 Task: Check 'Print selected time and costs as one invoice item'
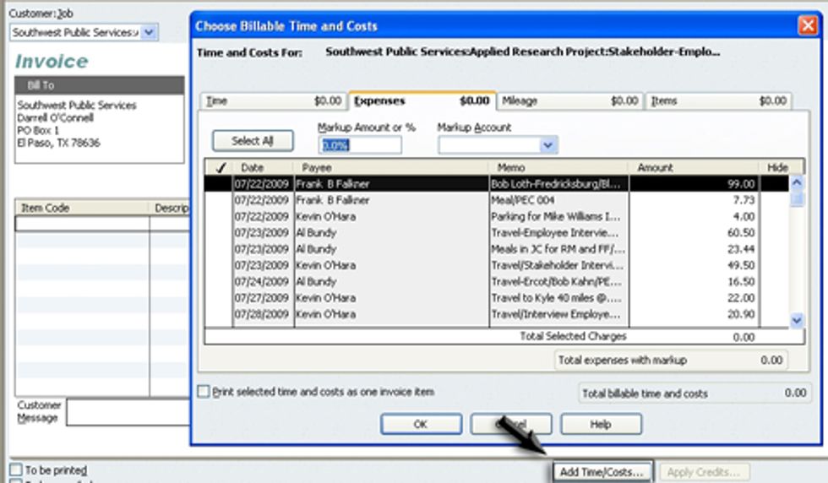[203, 392]
